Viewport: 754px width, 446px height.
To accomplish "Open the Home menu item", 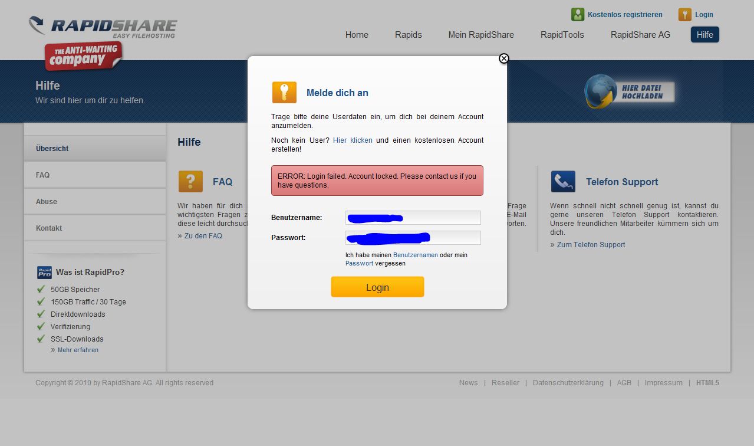I will click(x=357, y=35).
